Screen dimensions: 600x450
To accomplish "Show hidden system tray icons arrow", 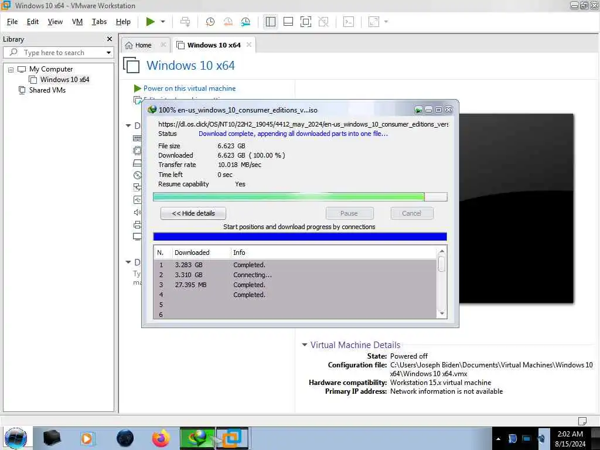I will click(x=498, y=439).
